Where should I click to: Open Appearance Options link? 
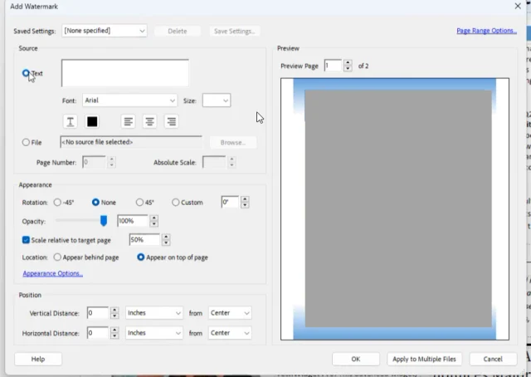pos(53,273)
